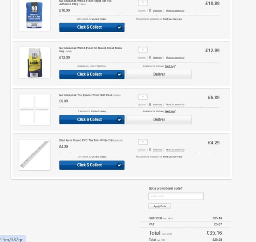Image resolution: width=256 pixels, height=242 pixels.
Task: Click the Apply Code button
Action: (x=160, y=206)
